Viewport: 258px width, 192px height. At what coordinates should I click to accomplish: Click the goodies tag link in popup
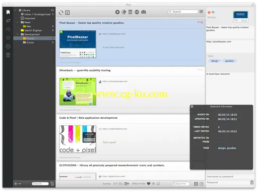click(x=231, y=148)
